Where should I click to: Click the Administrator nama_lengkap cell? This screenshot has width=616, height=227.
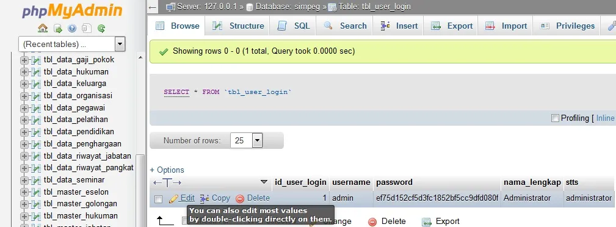[527, 198]
